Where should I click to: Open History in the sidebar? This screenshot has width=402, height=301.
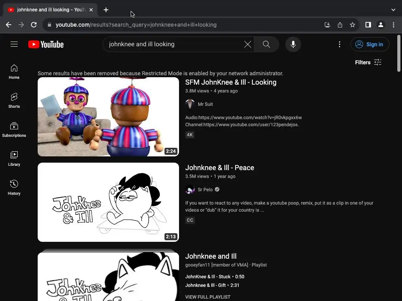14,188
